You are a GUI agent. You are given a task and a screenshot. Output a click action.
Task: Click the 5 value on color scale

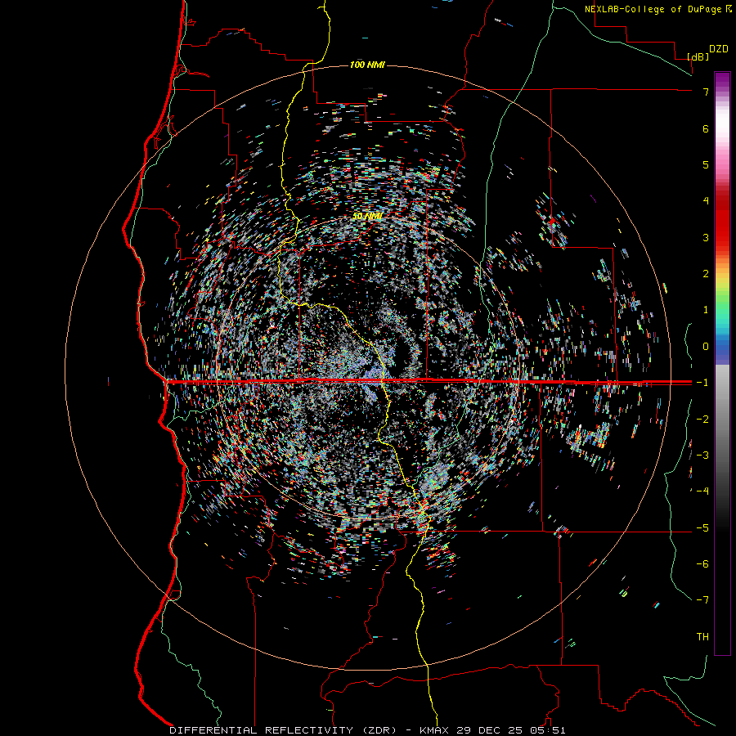[x=706, y=164]
